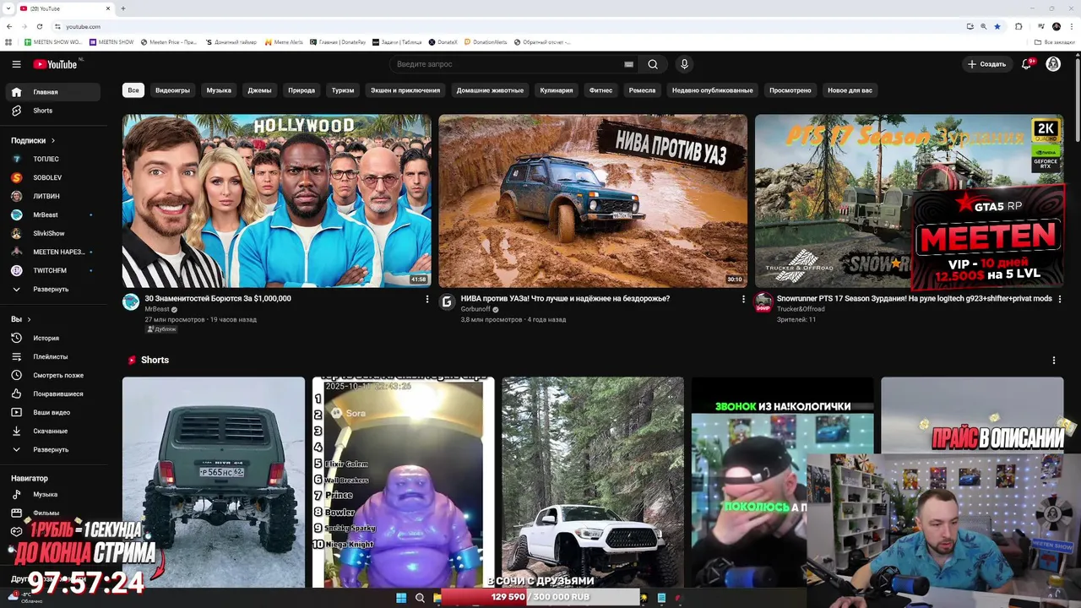The width and height of the screenshot is (1081, 608).
Task: Click the browser reload button
Action: click(39, 26)
